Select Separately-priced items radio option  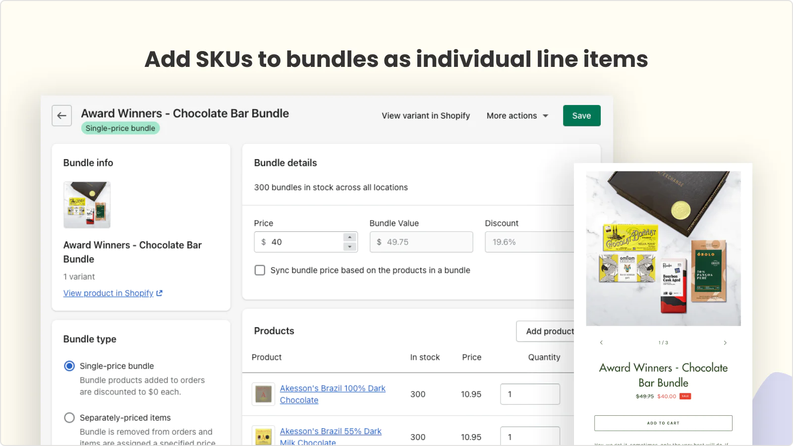click(x=69, y=418)
